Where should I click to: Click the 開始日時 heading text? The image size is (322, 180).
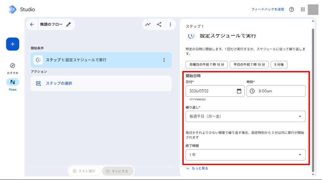(x=193, y=76)
